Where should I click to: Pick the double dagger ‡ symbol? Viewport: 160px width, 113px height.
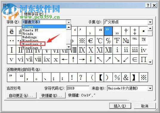135,31
